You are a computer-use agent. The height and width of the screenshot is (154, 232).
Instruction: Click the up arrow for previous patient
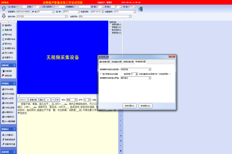click(4, 8)
